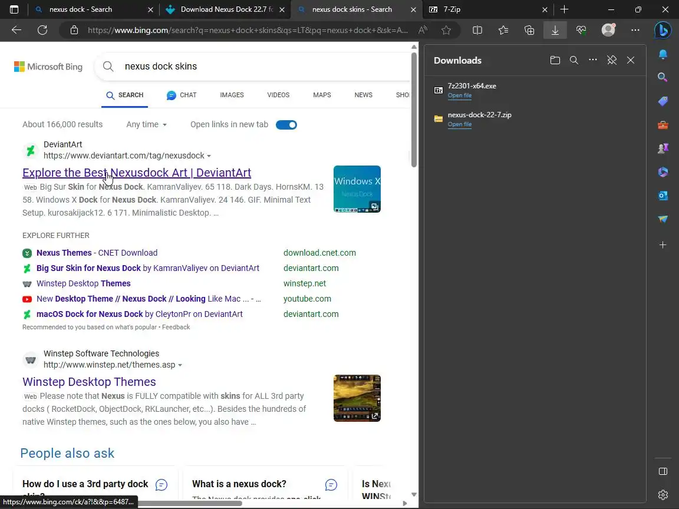Open the Winstep themes thumbnail
The image size is (679, 509).
357,398
